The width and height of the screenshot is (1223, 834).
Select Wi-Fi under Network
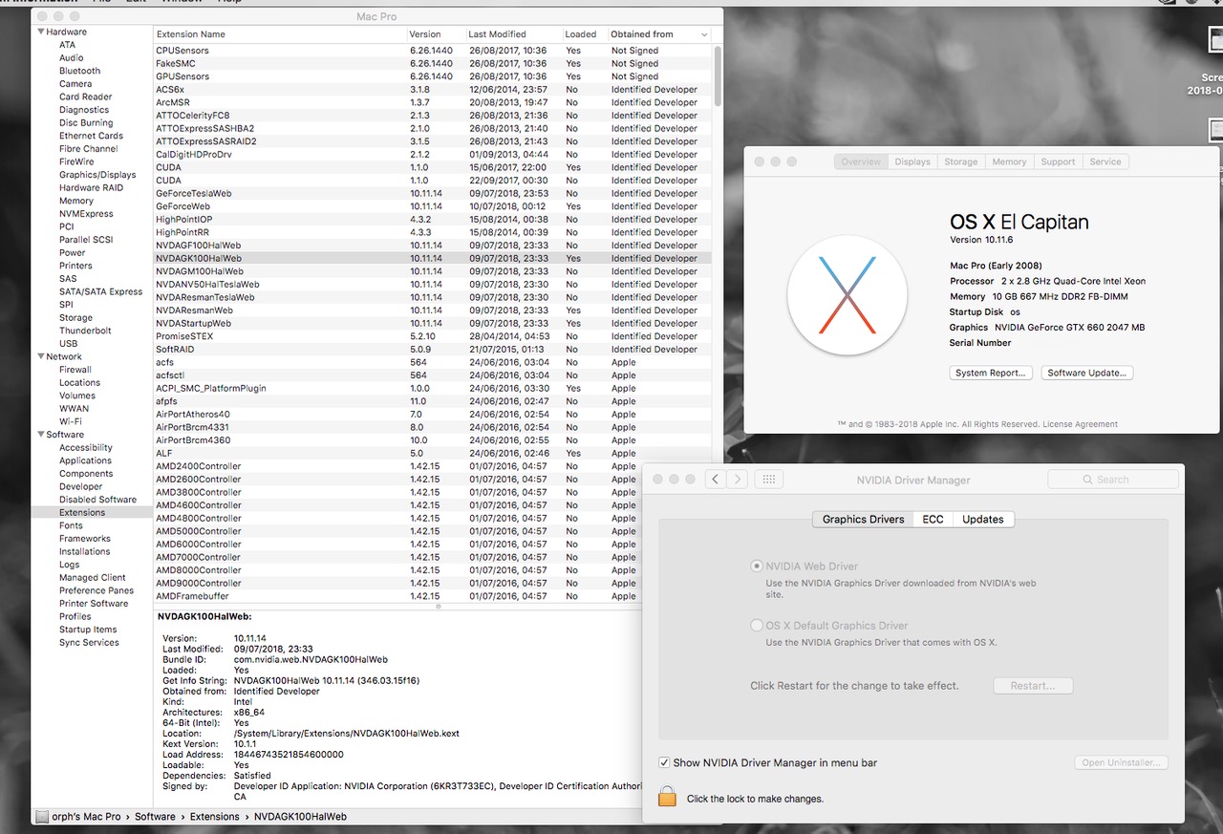pyautogui.click(x=70, y=421)
